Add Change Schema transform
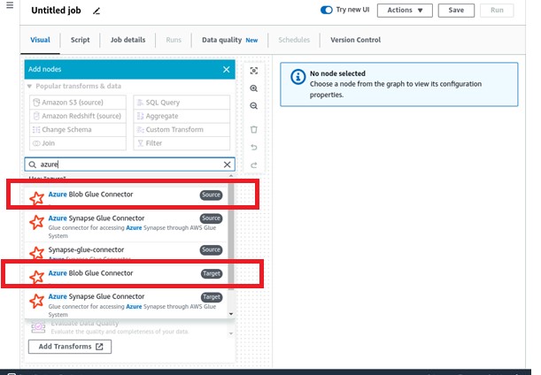 [78, 130]
